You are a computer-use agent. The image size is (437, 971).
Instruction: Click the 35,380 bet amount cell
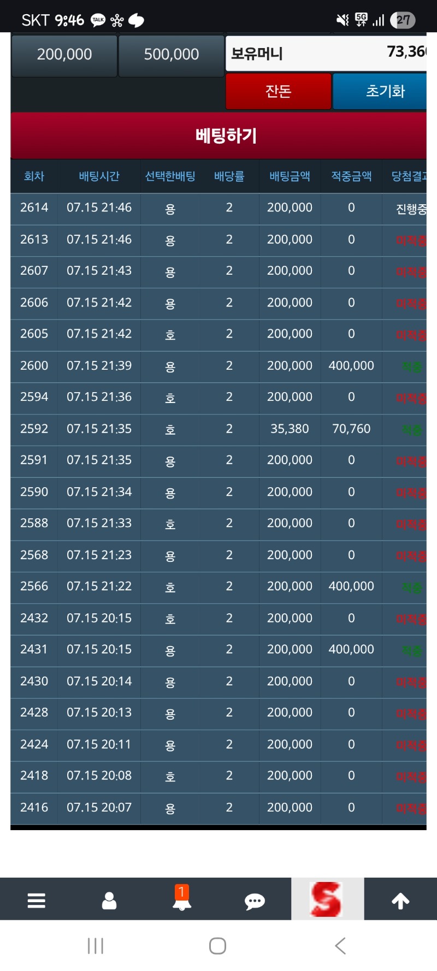tap(290, 429)
